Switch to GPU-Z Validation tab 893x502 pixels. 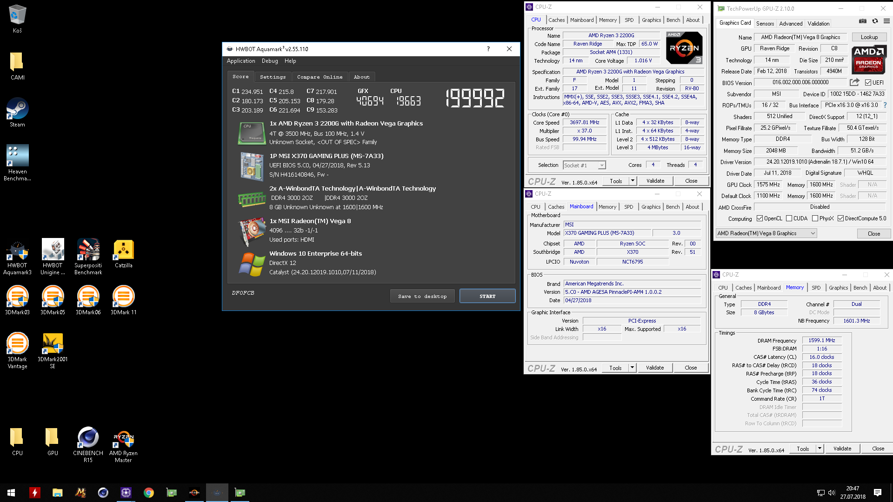(819, 23)
